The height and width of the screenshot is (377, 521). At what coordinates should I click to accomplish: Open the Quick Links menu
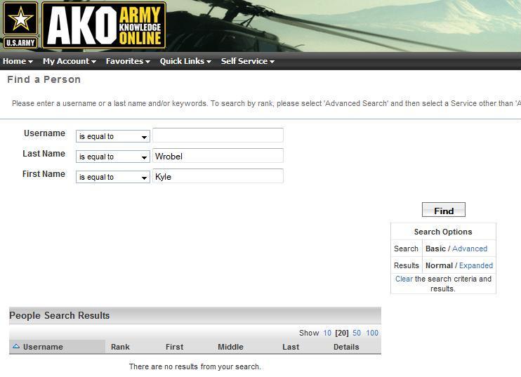pos(185,61)
